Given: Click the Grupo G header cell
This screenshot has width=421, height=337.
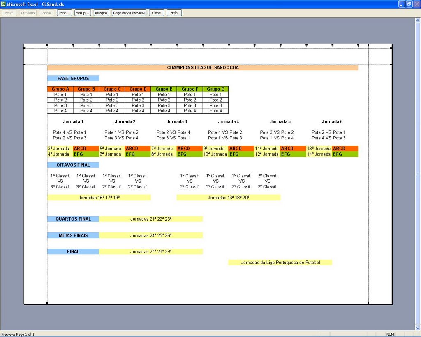Looking at the screenshot, I should pos(215,89).
